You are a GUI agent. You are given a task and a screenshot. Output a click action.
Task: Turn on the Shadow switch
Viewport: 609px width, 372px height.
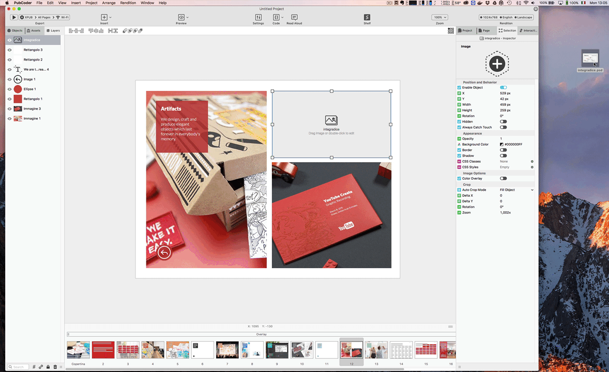[x=503, y=156]
